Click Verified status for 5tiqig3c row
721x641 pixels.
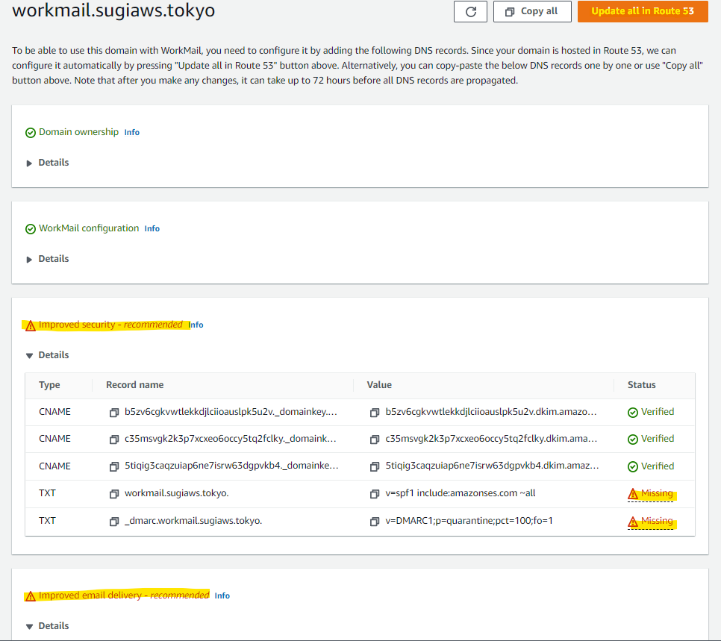[651, 466]
